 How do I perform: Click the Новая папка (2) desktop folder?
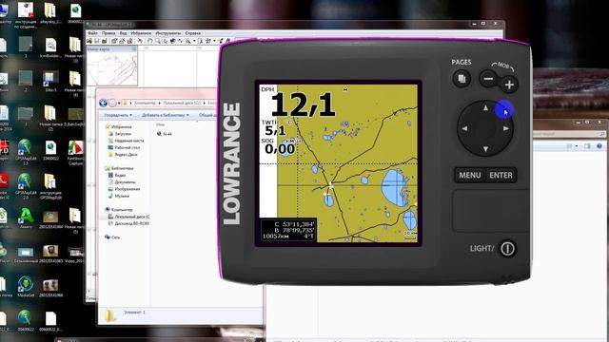pyautogui.click(x=50, y=118)
